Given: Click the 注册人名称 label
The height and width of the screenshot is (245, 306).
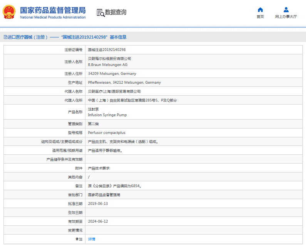Looking at the screenshot, I should pyautogui.click(x=74, y=62).
